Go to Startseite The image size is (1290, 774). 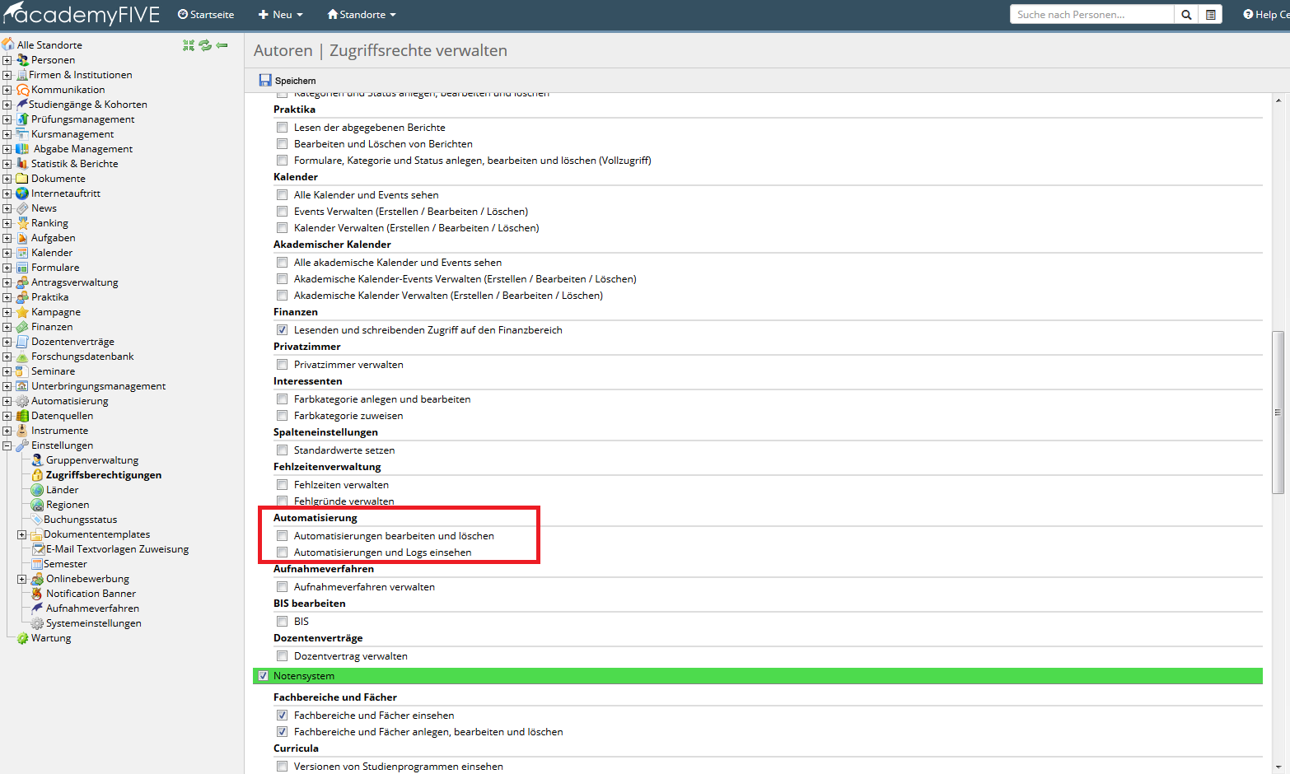[x=206, y=15]
